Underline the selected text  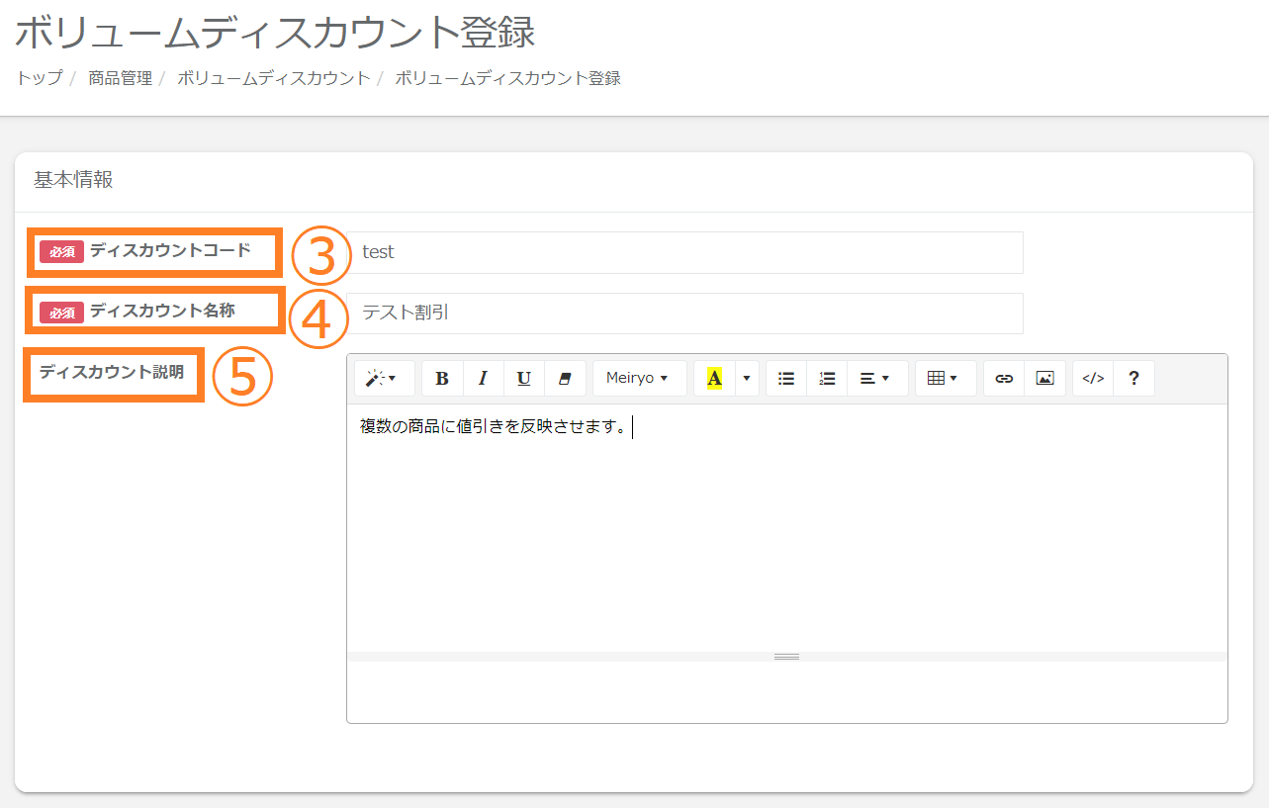coord(524,379)
